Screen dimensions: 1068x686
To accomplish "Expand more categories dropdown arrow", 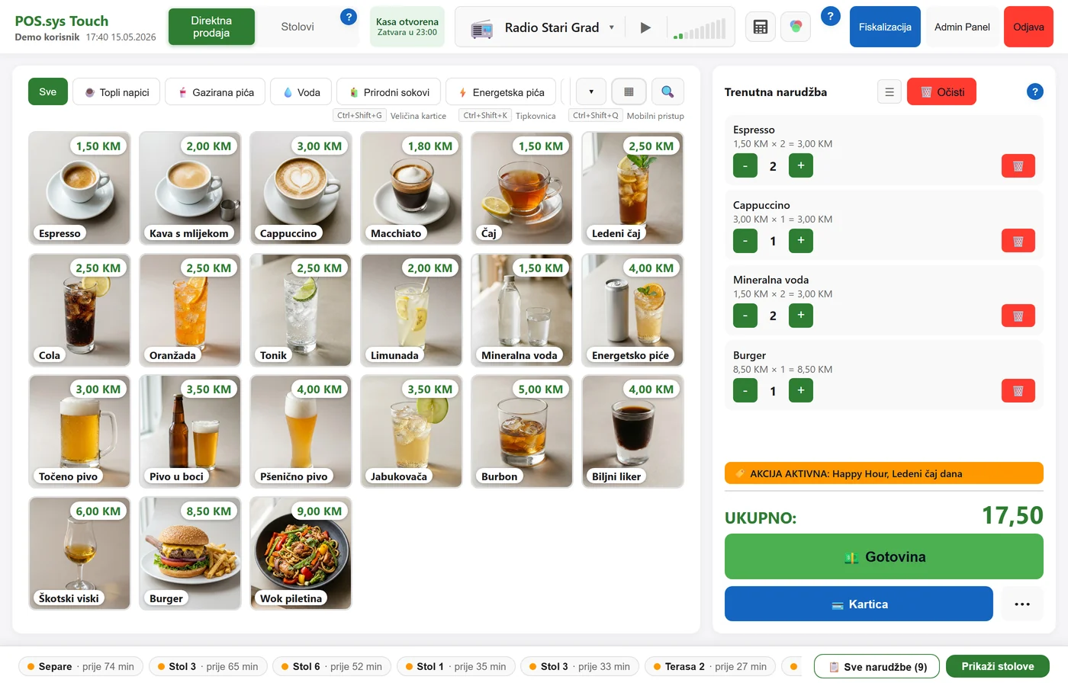I will tap(591, 91).
